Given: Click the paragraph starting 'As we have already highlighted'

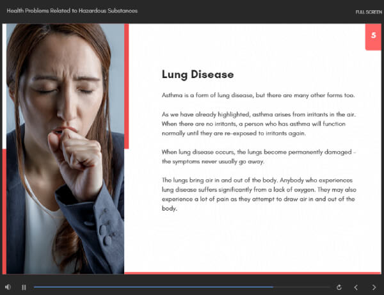Looking at the screenshot, I should [x=258, y=124].
